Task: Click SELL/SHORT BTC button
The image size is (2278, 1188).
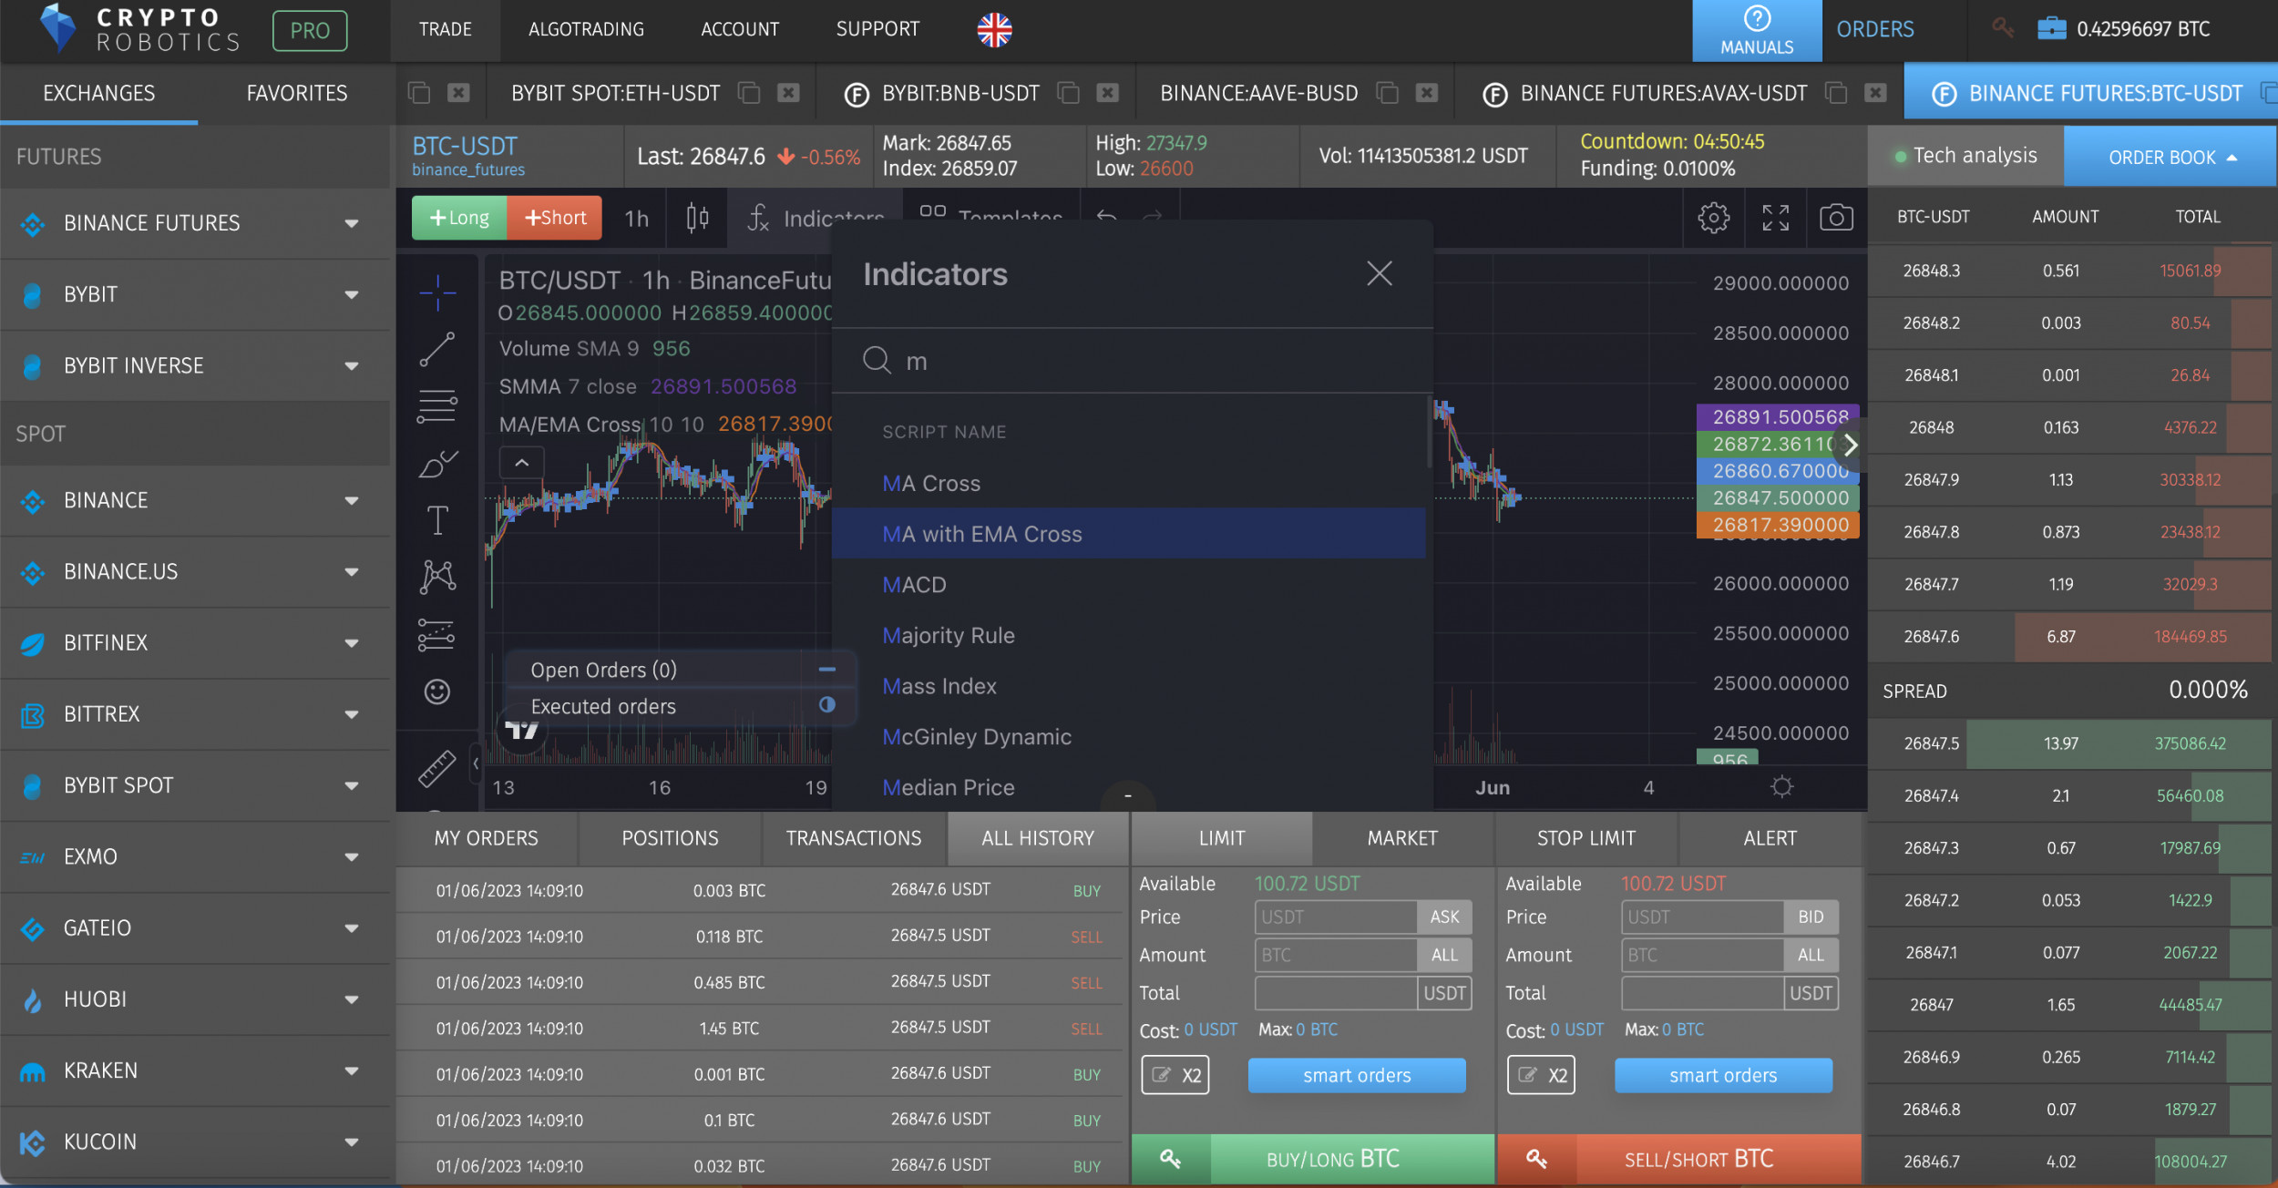Action: tap(1698, 1159)
